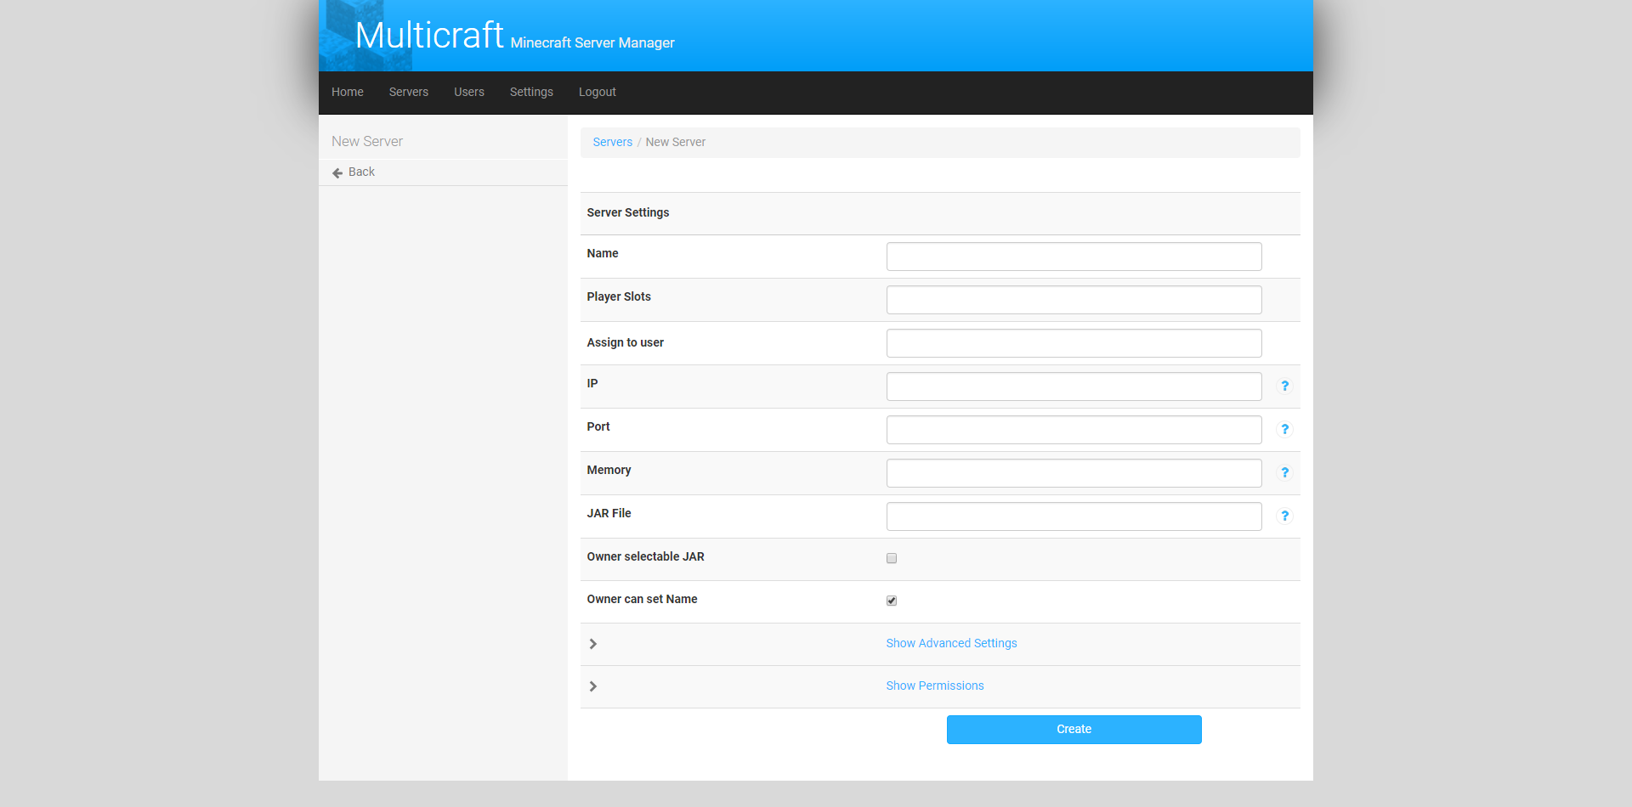Uncheck the Owner can set Name checkbox
Screen dimensions: 1632x807
pyautogui.click(x=892, y=601)
